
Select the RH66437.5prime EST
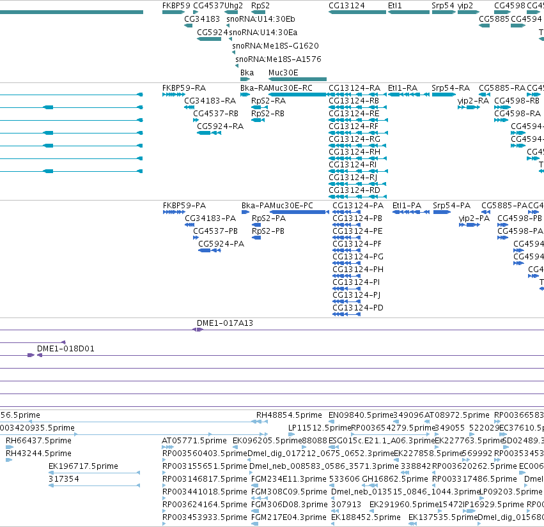click(38, 441)
